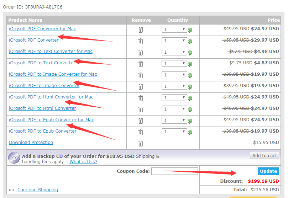
Task: Refresh quantity for PDF to Text Converter for Mac
Action: tap(190, 53)
